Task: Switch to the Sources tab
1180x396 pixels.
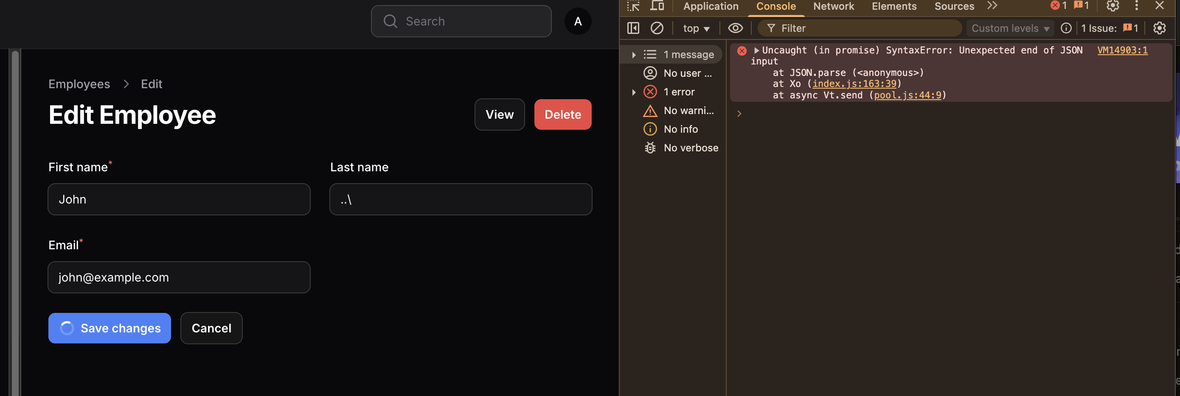Action: click(954, 6)
